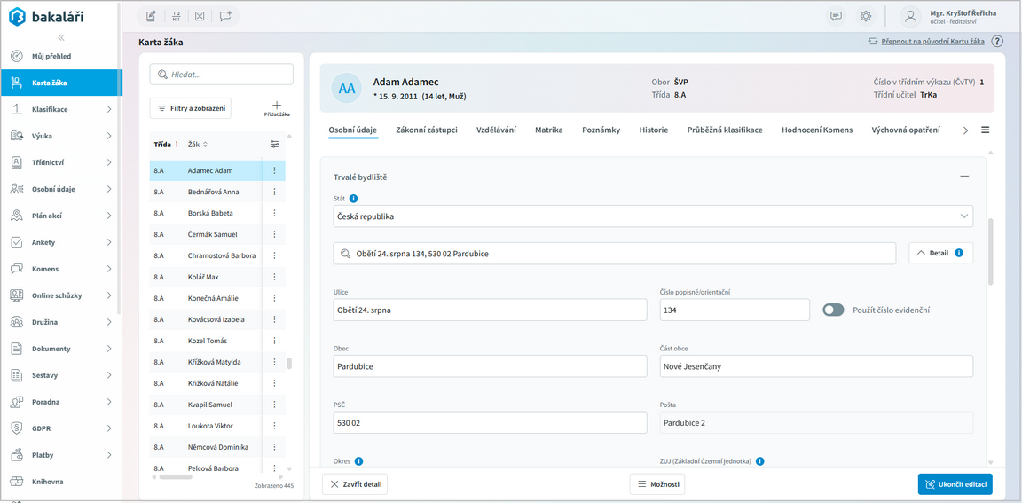The height and width of the screenshot is (503, 1022).
Task: Open the hamburger menu beside the tabs
Action: tap(985, 130)
